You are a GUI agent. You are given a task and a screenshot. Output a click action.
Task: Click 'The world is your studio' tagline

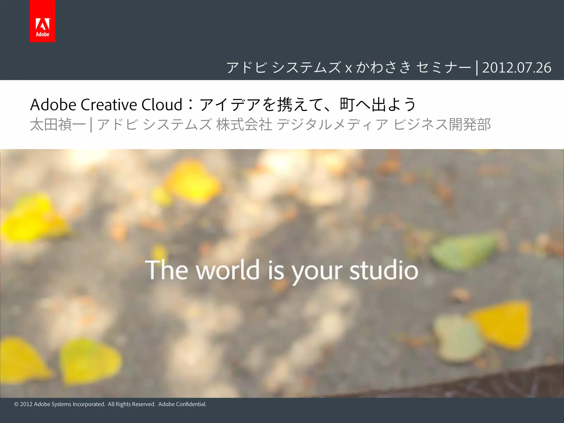pyautogui.click(x=281, y=270)
